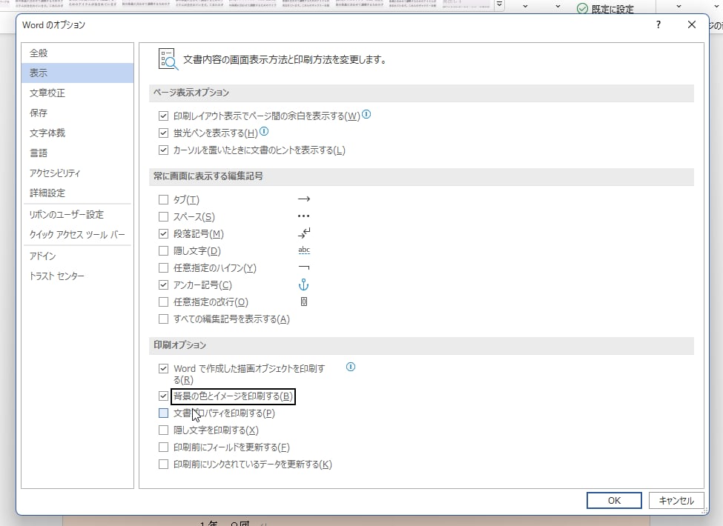Click info icon beside 印刷レイアウト表示でページ間の余白を表示する
Image resolution: width=723 pixels, height=526 pixels.
[366, 114]
